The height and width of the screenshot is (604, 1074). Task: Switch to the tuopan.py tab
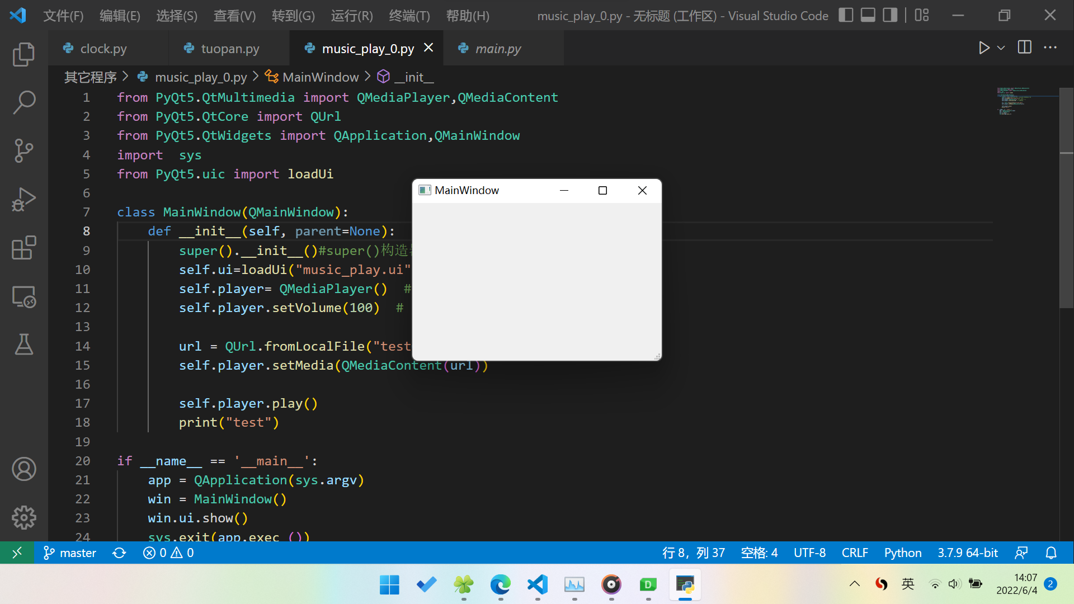(x=229, y=49)
